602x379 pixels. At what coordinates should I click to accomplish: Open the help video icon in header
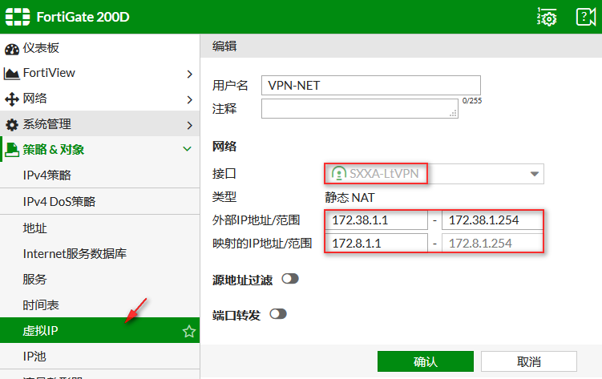(585, 17)
